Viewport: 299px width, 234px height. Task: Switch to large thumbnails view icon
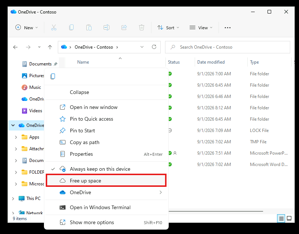pyautogui.click(x=289, y=218)
